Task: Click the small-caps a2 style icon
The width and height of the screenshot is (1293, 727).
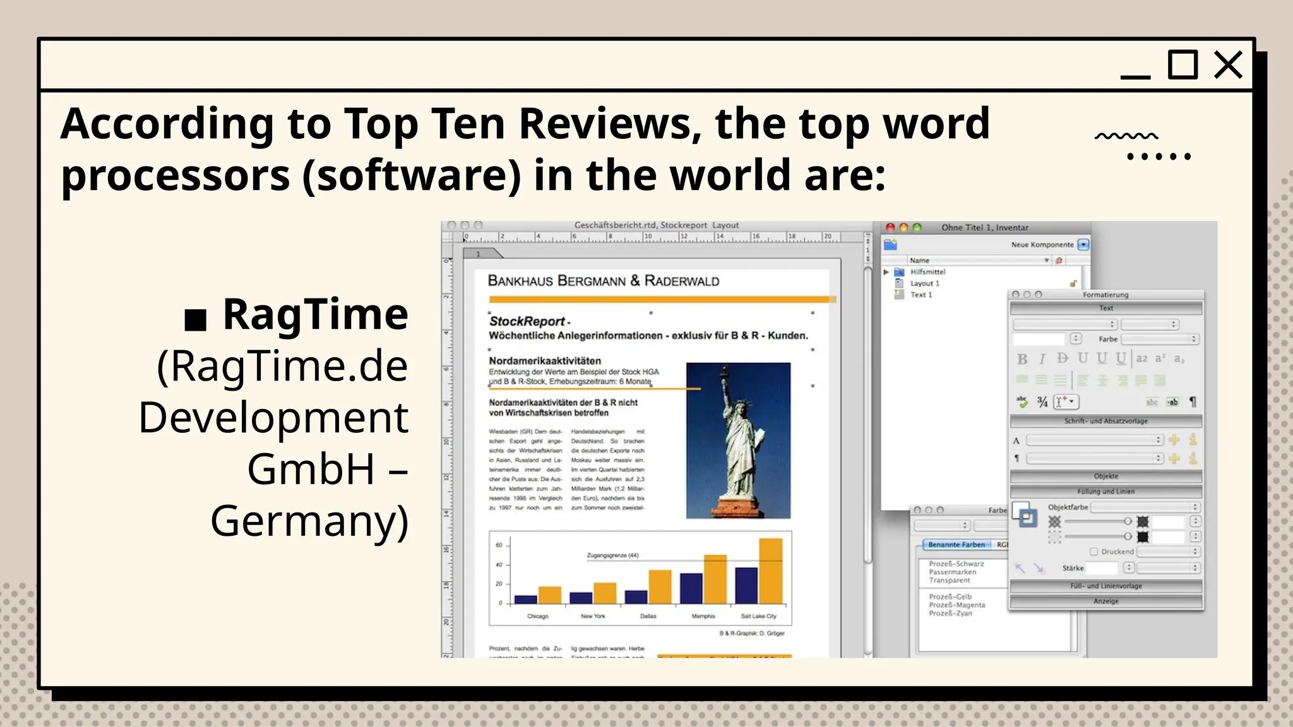Action: pos(1141,358)
